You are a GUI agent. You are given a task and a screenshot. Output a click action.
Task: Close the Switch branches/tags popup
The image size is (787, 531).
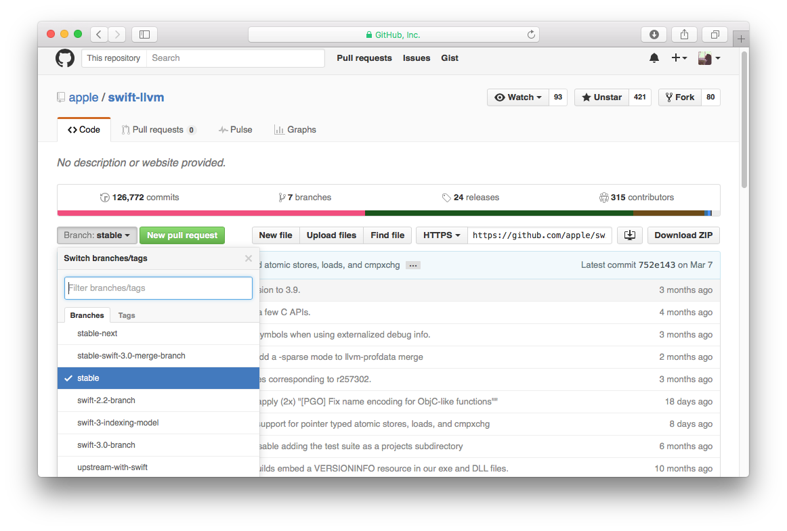249,258
